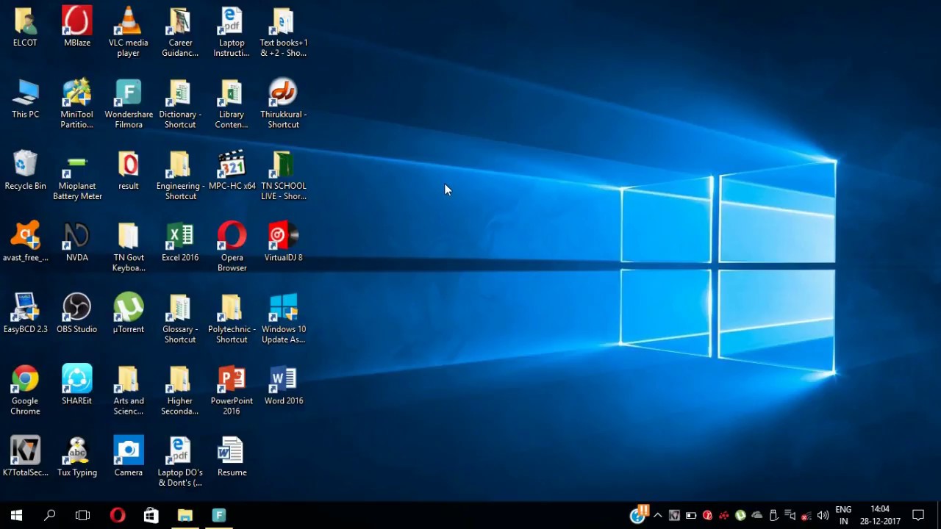Select Opera Browser desktop icon
The height and width of the screenshot is (529, 941).
pos(232,247)
